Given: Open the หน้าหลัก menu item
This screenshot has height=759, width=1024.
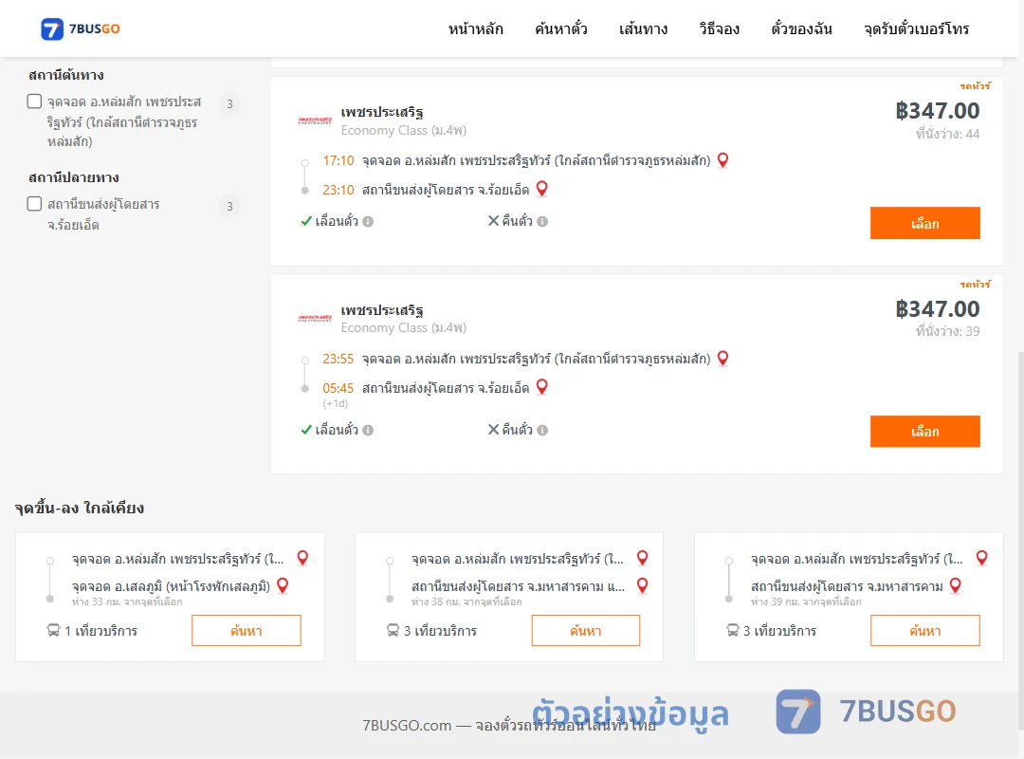Looking at the screenshot, I should 475,28.
